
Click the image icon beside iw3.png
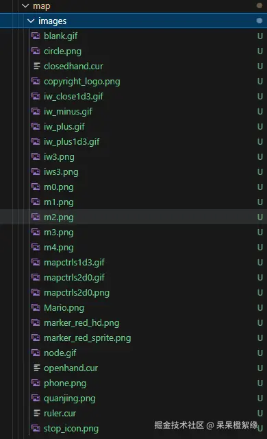[36, 157]
